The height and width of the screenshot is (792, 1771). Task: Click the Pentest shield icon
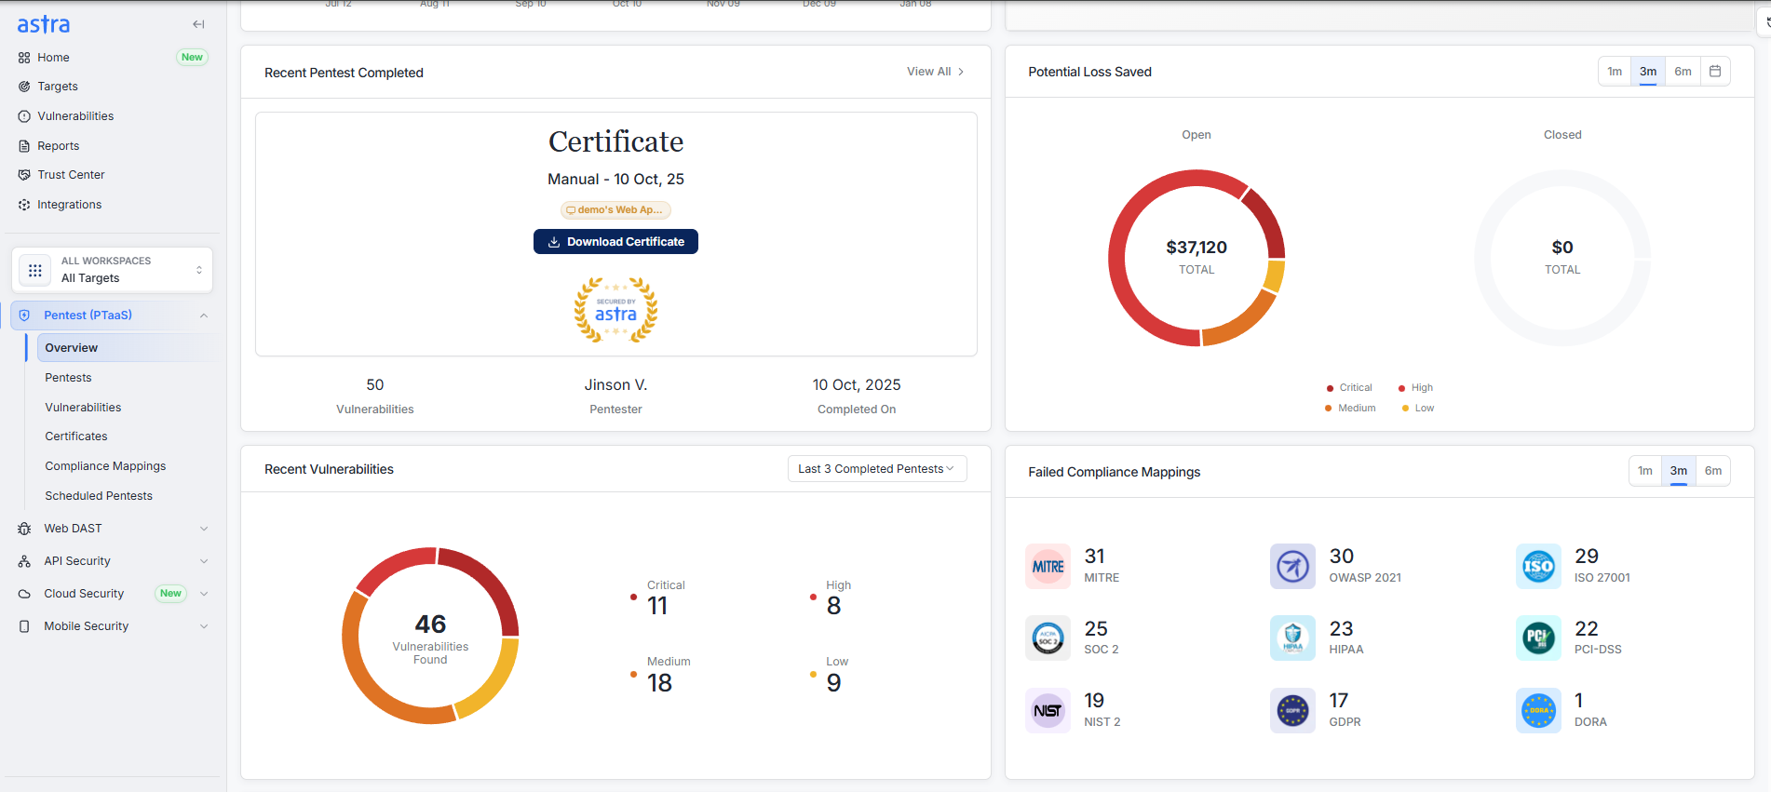click(24, 315)
